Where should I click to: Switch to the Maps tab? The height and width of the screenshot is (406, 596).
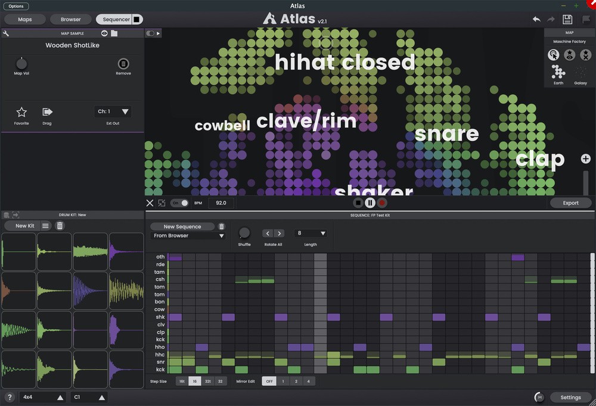[x=24, y=20]
